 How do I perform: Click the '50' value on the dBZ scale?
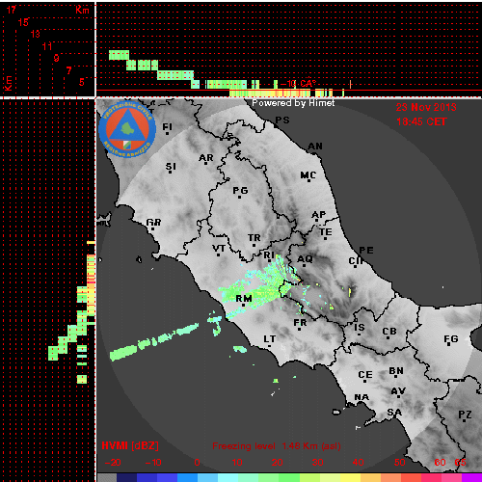click(399, 463)
